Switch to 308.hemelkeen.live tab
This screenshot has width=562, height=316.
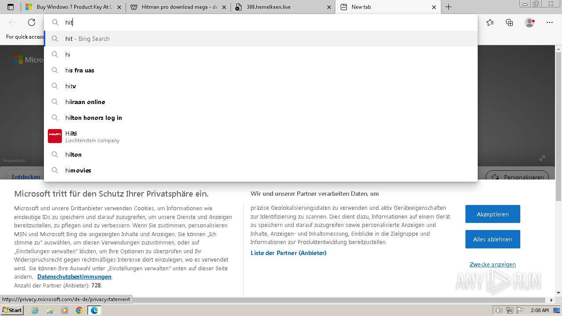(283, 7)
